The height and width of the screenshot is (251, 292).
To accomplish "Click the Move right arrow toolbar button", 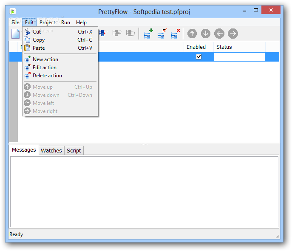I will [233, 34].
